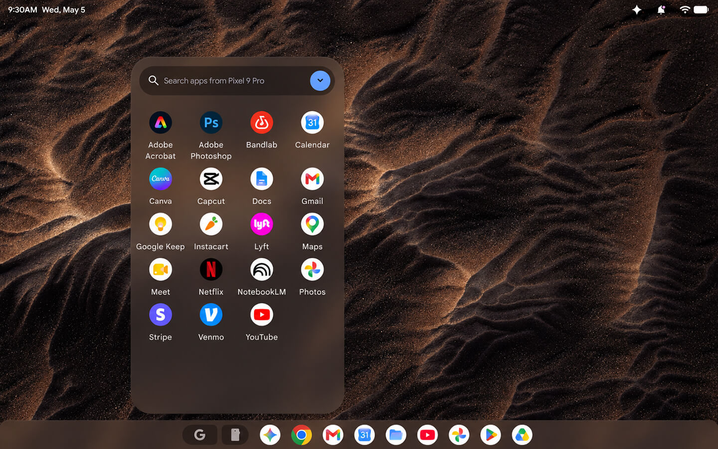Image resolution: width=718 pixels, height=449 pixels.
Task: Open Photos in the Pixel apps panel
Action: pyautogui.click(x=312, y=270)
